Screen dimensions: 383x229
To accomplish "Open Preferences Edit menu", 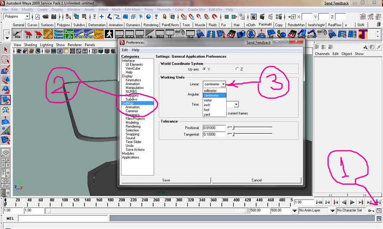I will click(x=124, y=50).
